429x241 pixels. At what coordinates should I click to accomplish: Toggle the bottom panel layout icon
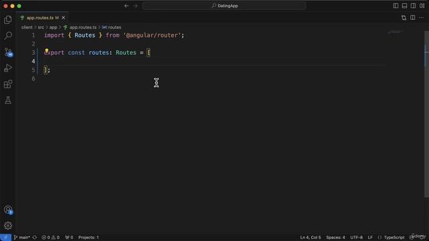pyautogui.click(x=404, y=6)
